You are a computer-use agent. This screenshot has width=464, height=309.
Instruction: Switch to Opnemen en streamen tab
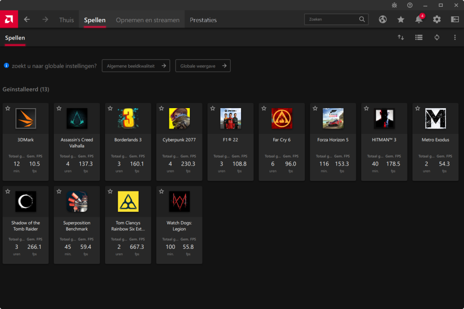coord(148,20)
